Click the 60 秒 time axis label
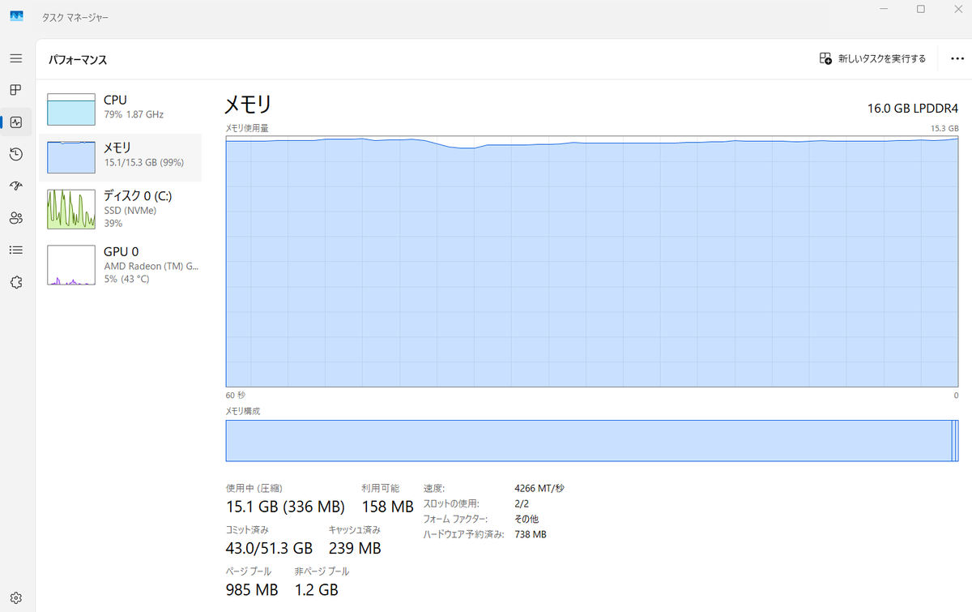This screenshot has height=612, width=972. click(235, 395)
